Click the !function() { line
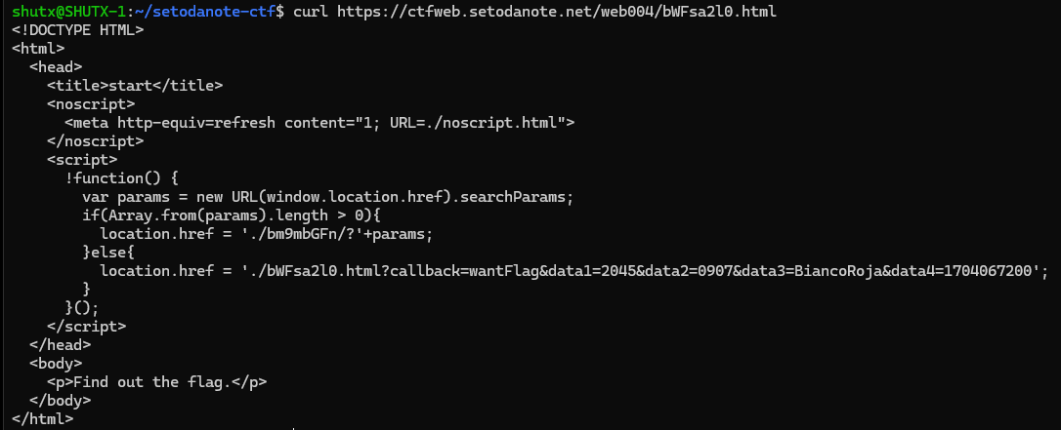Image resolution: width=1061 pixels, height=430 pixels. (x=122, y=178)
